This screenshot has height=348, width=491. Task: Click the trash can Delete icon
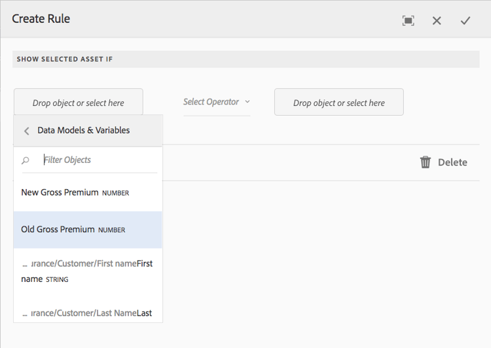[426, 162]
